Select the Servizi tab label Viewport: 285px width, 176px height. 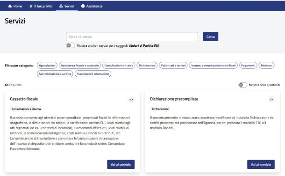[x=69, y=6]
